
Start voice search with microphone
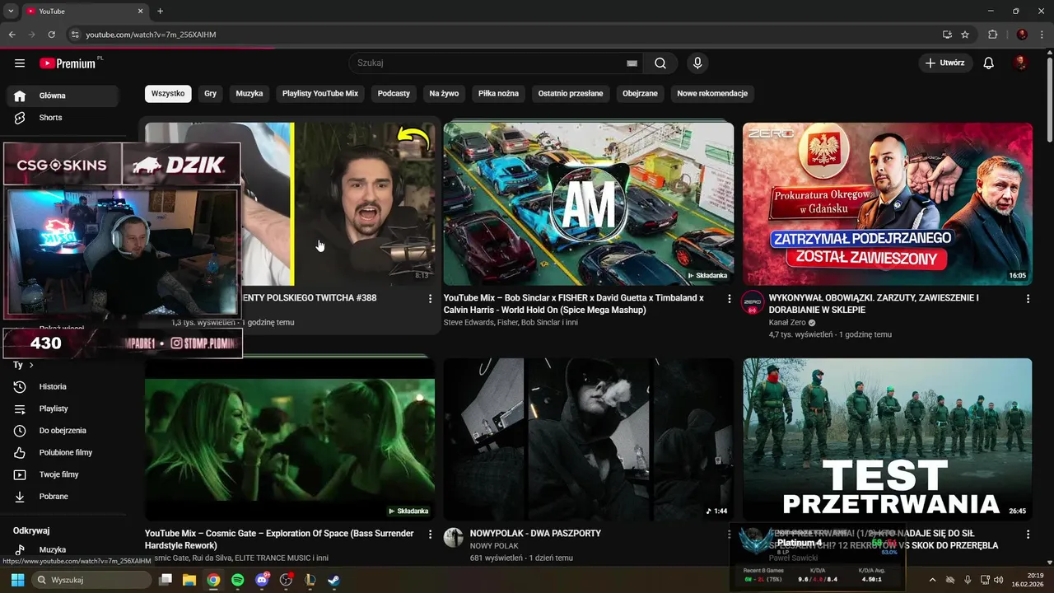[697, 63]
